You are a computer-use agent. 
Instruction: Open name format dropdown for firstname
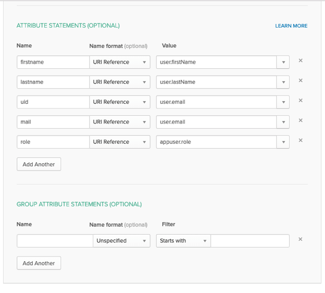120,62
